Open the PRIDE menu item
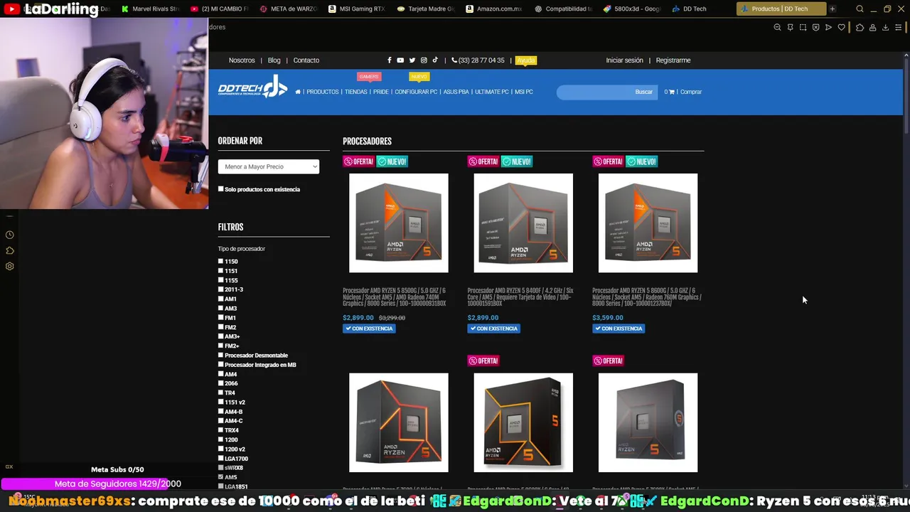 coord(381,92)
